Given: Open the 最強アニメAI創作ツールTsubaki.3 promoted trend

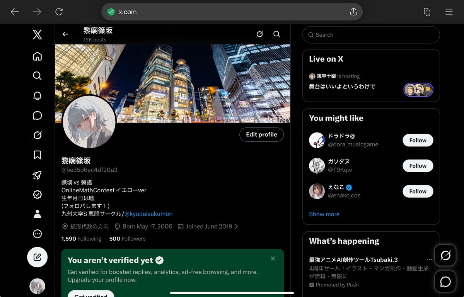Looking at the screenshot, I should pos(353,260).
